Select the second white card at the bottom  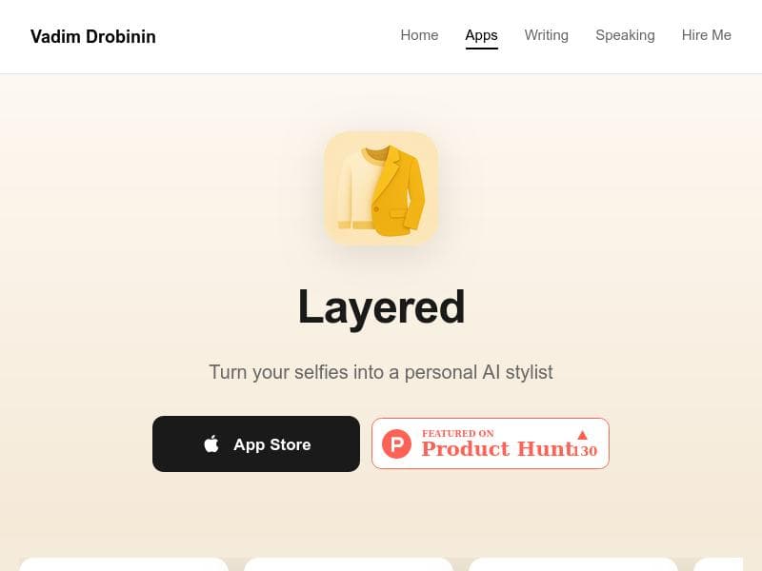(x=349, y=564)
